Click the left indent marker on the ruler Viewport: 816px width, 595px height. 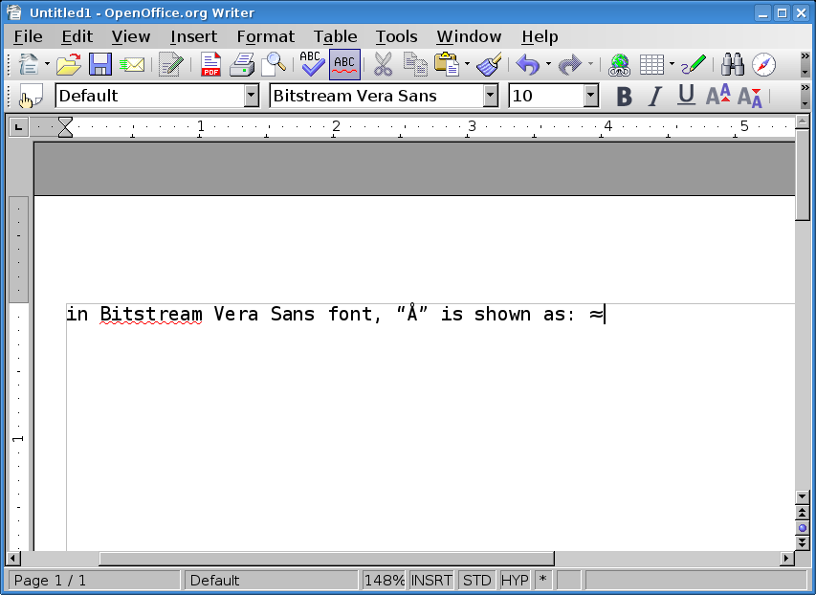pyautogui.click(x=66, y=127)
